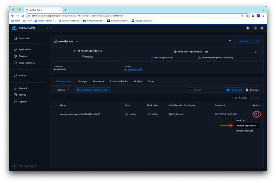Collapse the sidebar with the arrow icon
The width and height of the screenshot is (276, 183).
click(x=14, y=166)
